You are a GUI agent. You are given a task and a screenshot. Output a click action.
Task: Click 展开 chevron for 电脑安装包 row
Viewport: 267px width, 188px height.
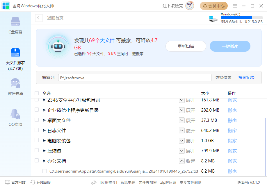pyautogui.click(x=182, y=141)
